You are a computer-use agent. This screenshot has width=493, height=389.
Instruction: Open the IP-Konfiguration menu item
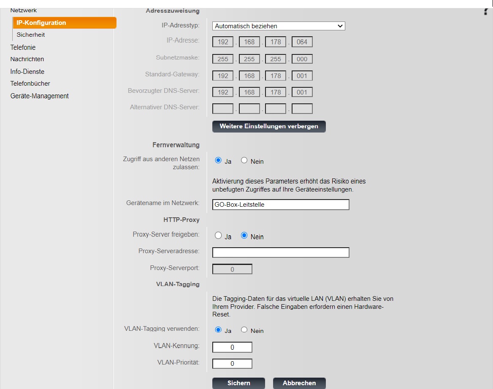(x=65, y=23)
